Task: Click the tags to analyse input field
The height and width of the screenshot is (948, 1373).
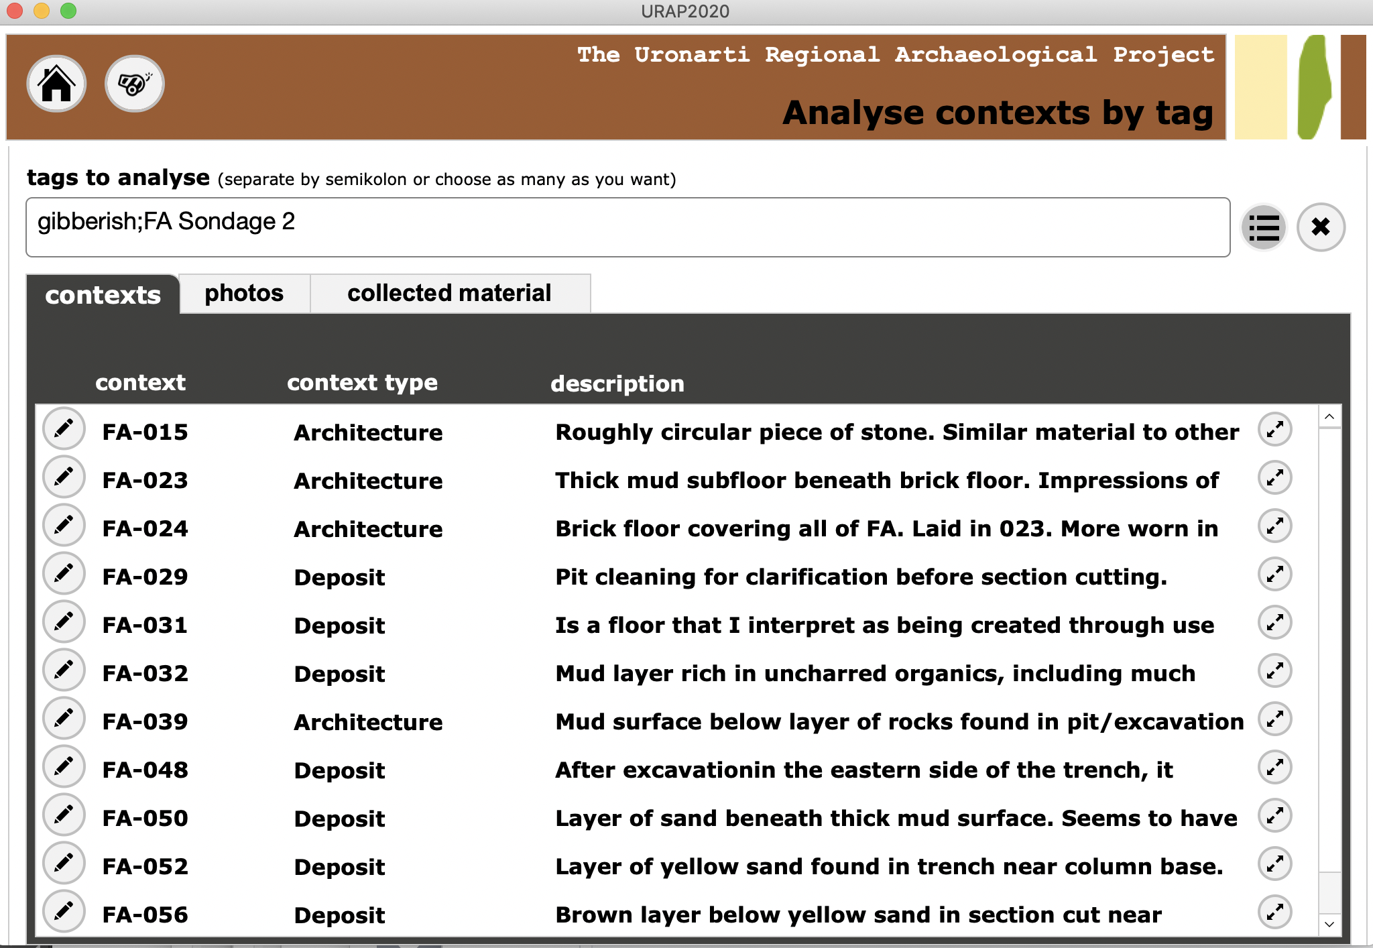Action: pyautogui.click(x=628, y=227)
